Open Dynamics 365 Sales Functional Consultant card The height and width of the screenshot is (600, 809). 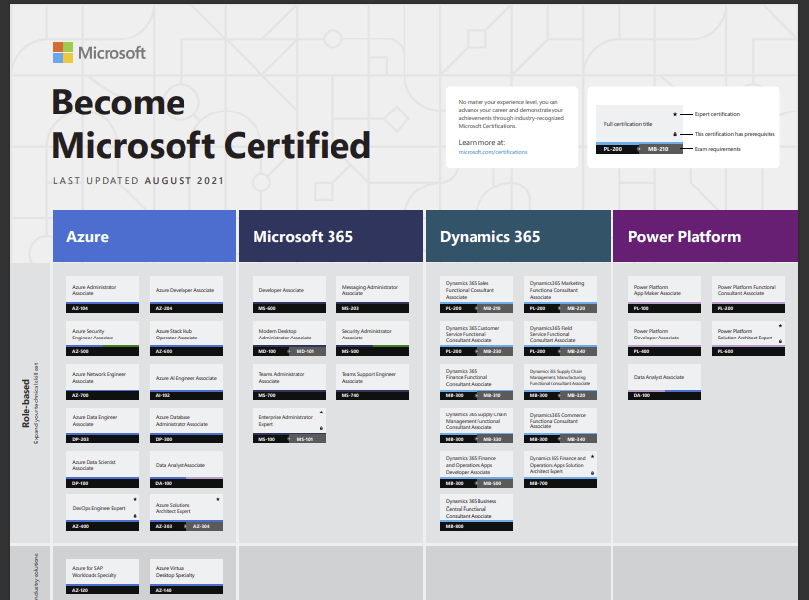point(477,295)
